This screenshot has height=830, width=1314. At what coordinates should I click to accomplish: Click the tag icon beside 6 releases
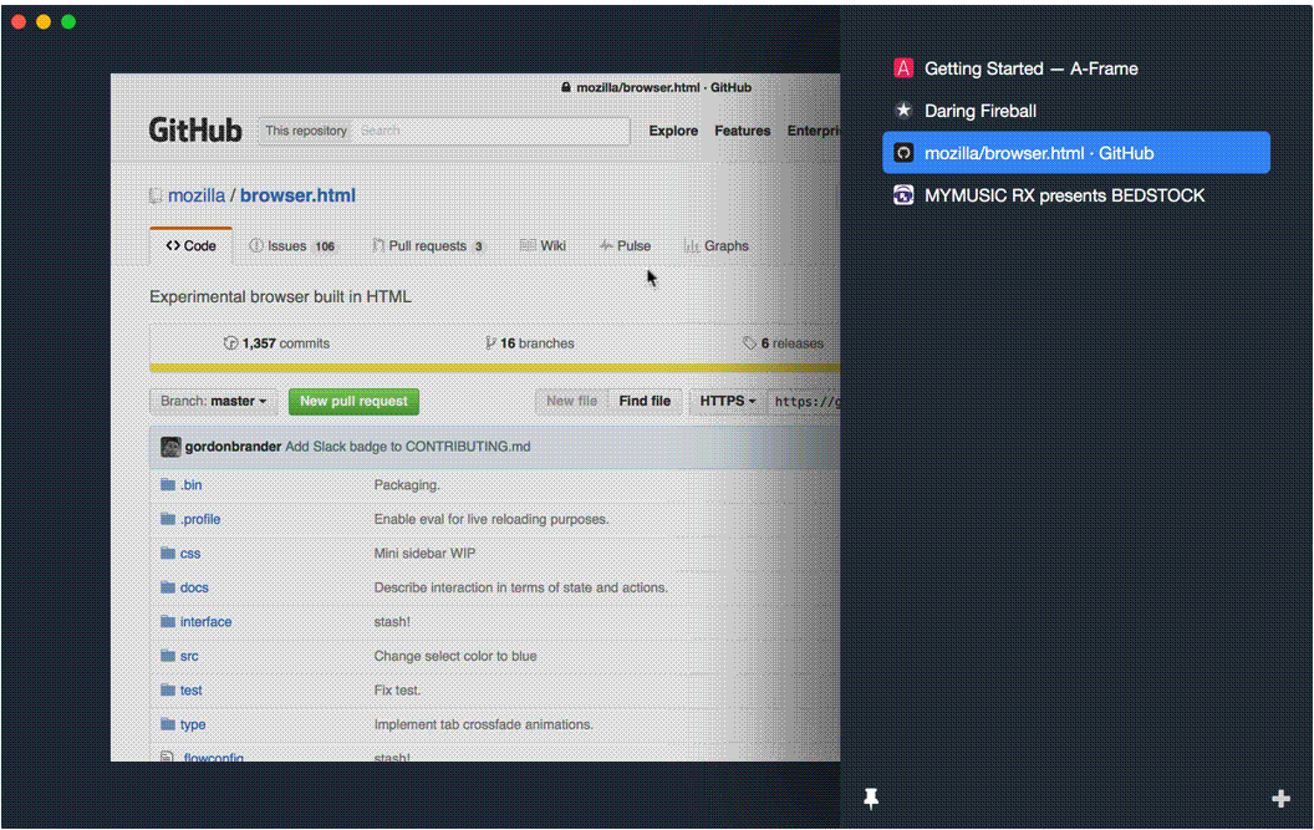pyautogui.click(x=750, y=343)
